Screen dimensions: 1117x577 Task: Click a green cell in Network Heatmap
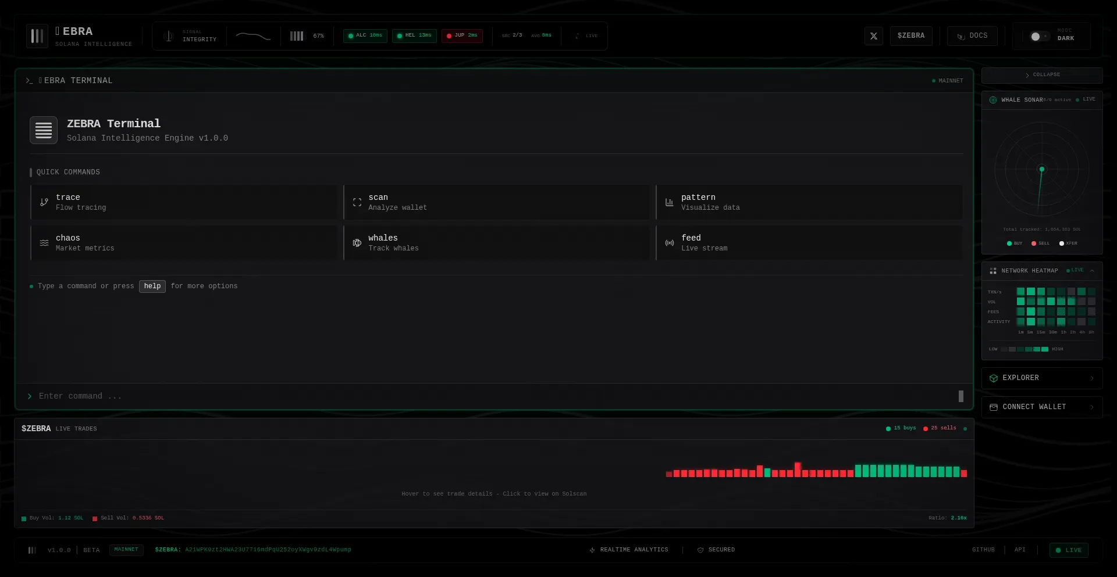tap(1031, 292)
